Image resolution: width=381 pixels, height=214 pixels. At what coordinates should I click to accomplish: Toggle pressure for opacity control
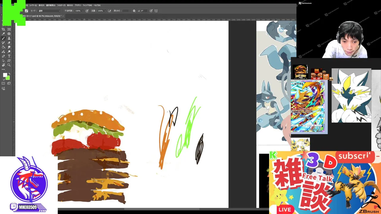(x=87, y=11)
